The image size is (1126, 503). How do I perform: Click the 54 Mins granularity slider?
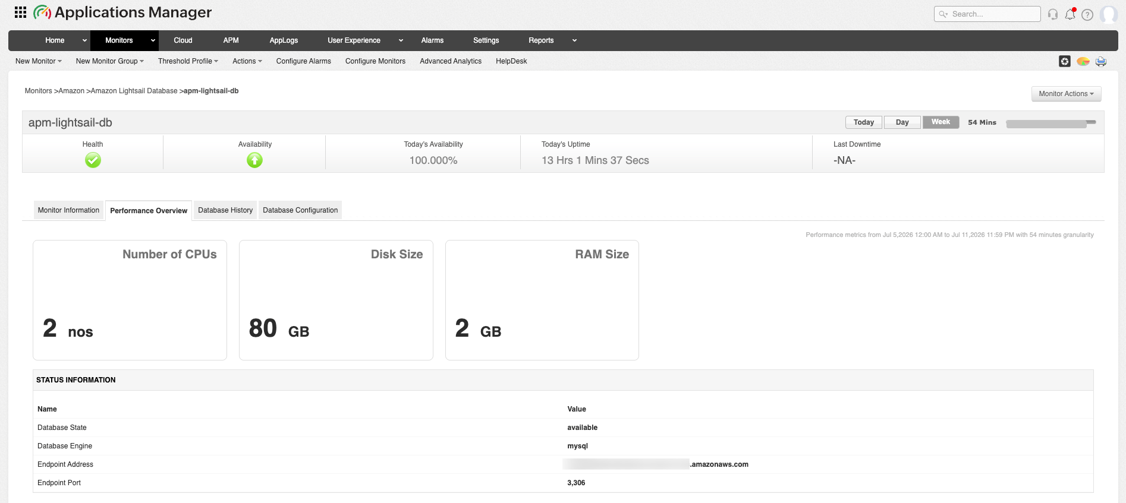point(1050,124)
